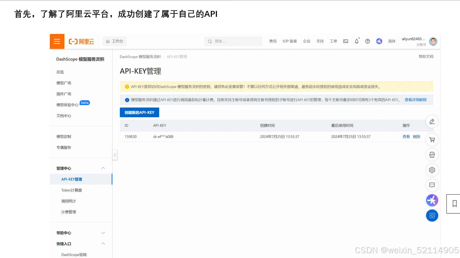The image size is (460, 258).
Task: Open the shopping cart floating icon
Action: 432,140
